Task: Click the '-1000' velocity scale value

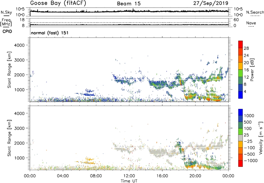Action: (250, 161)
